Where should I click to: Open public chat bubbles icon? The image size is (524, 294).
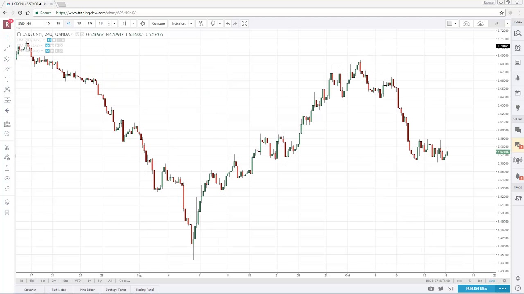[518, 130]
